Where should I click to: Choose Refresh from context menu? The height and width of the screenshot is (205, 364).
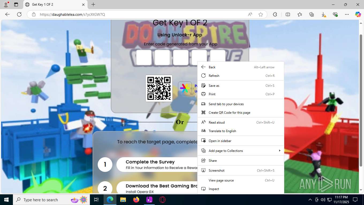click(x=241, y=76)
